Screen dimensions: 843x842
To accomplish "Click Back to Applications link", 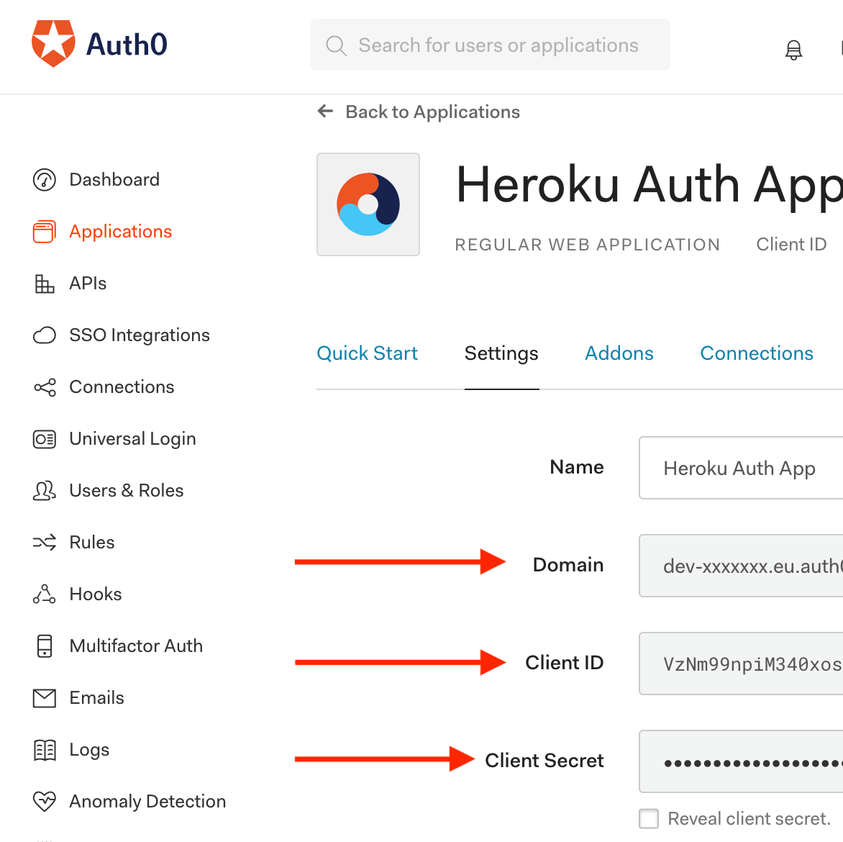I will (x=433, y=112).
